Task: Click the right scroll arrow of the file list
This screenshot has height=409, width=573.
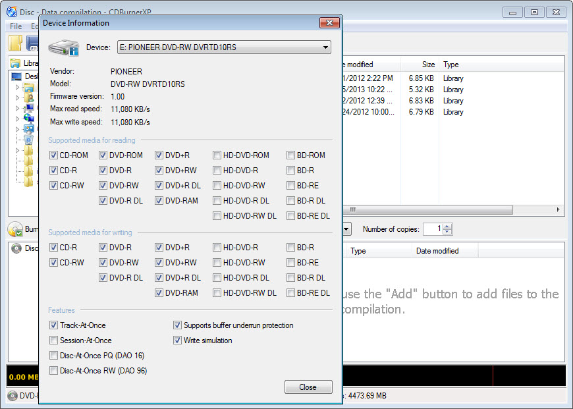Action: click(x=558, y=210)
